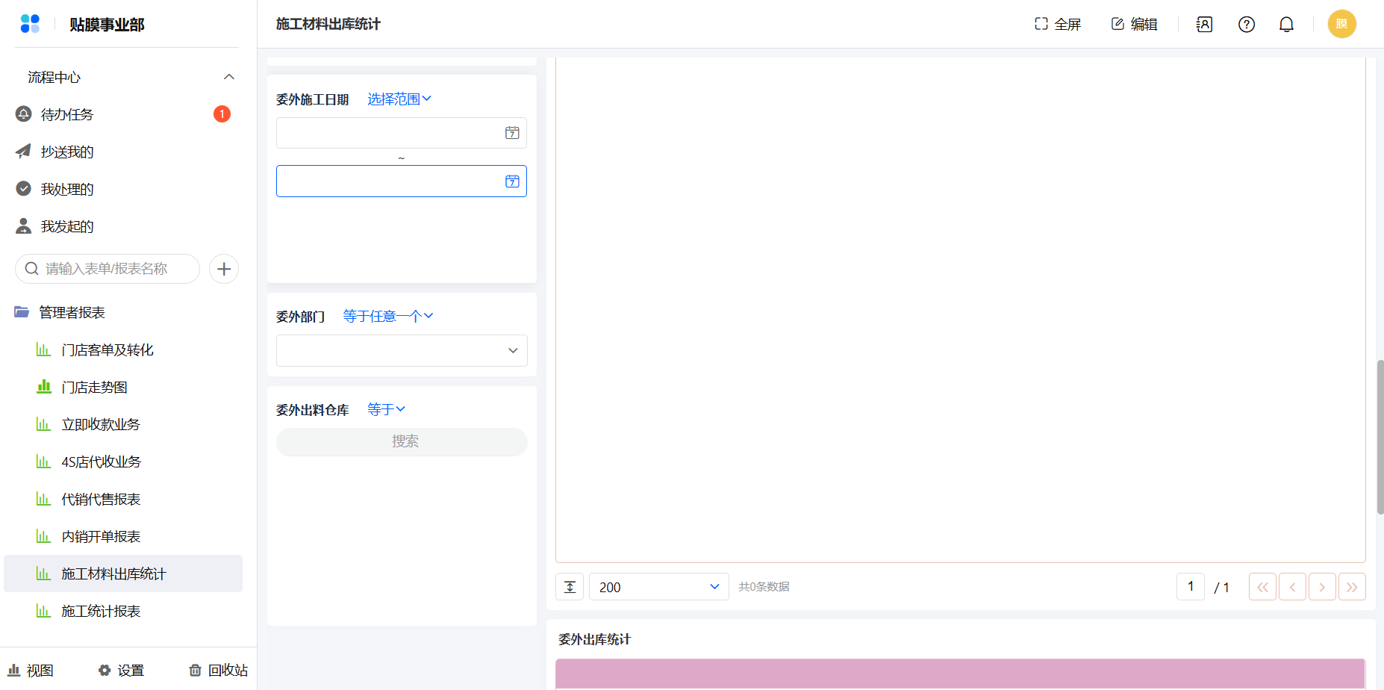
Task: Open the help question mark icon
Action: (1247, 25)
